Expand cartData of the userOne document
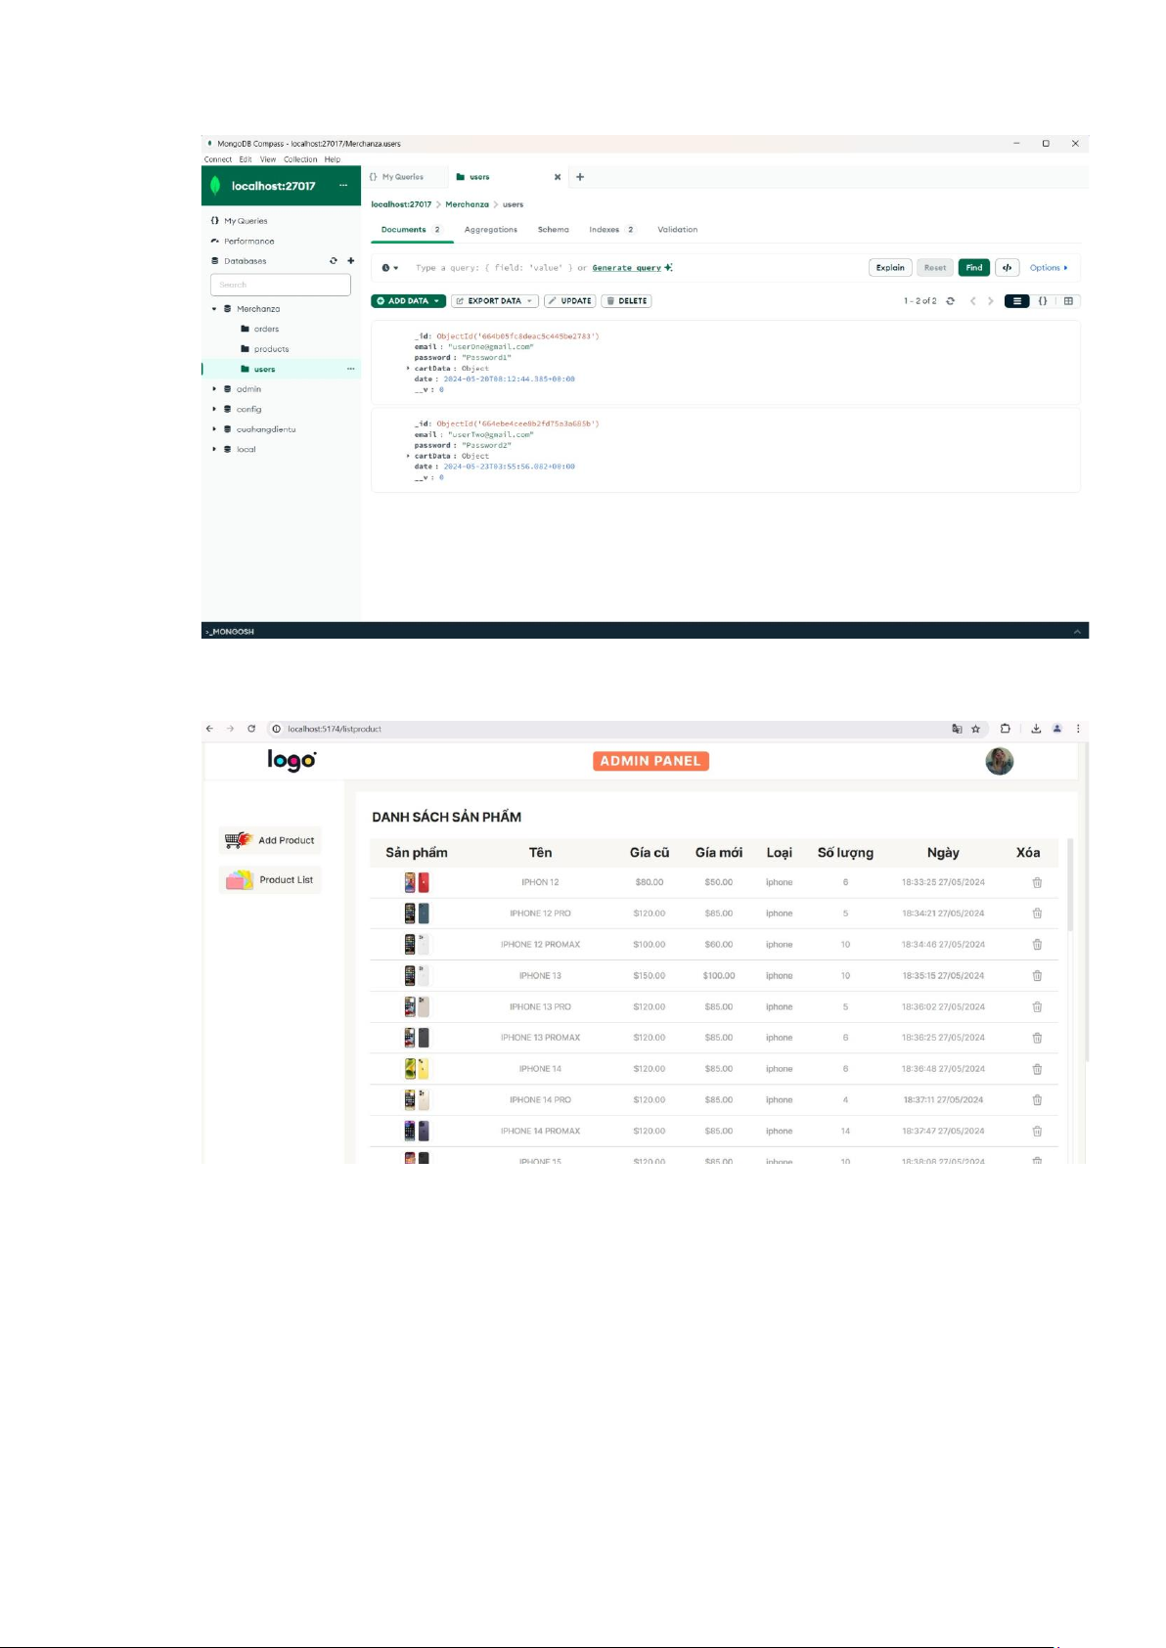The image size is (1166, 1648). [408, 369]
